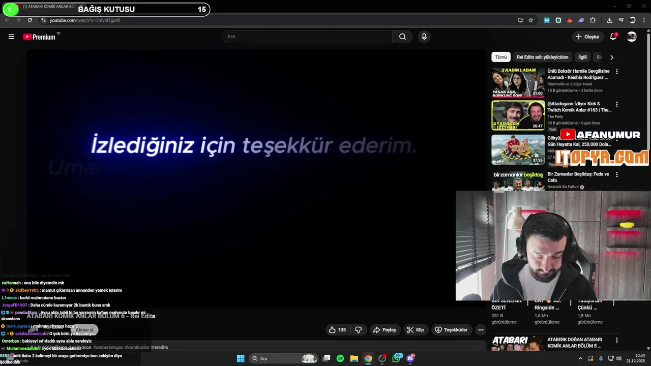Expand the hidden system tray icons
The width and height of the screenshot is (651, 366).
[580, 358]
